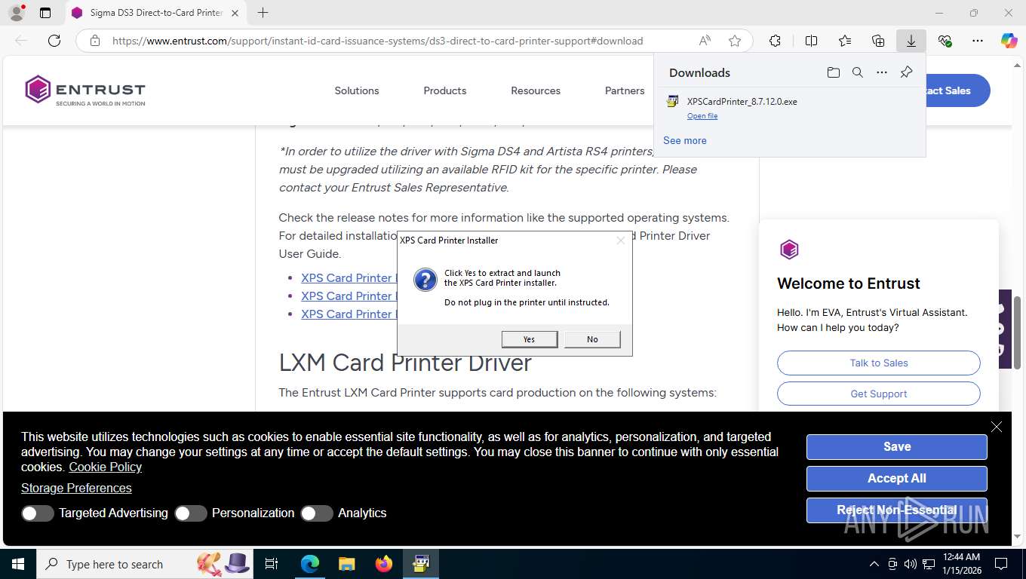Screen dimensions: 1026x579
Task: Click the Entrust logo
Action: [84, 90]
